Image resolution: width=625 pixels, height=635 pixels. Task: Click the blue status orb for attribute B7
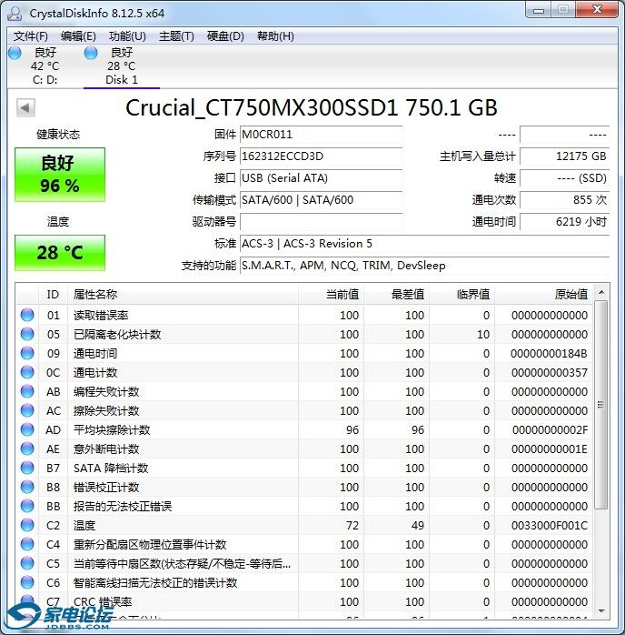tap(27, 468)
